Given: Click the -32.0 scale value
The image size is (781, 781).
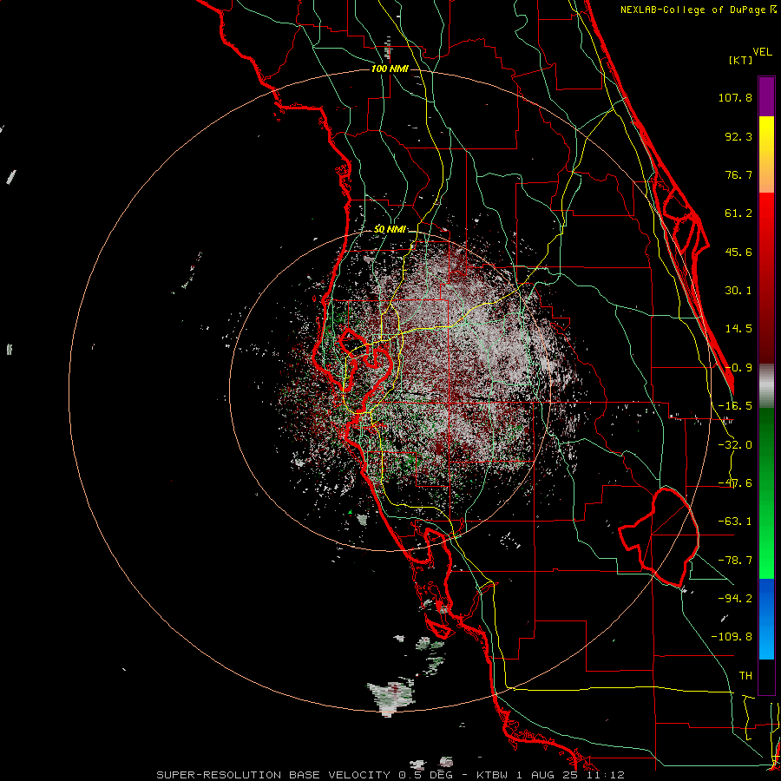Looking at the screenshot, I should (x=735, y=445).
